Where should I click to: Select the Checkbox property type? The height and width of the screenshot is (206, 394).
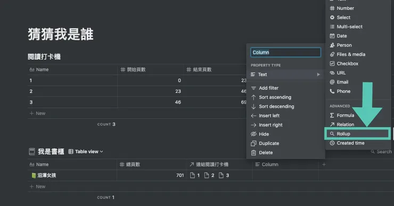(358, 63)
